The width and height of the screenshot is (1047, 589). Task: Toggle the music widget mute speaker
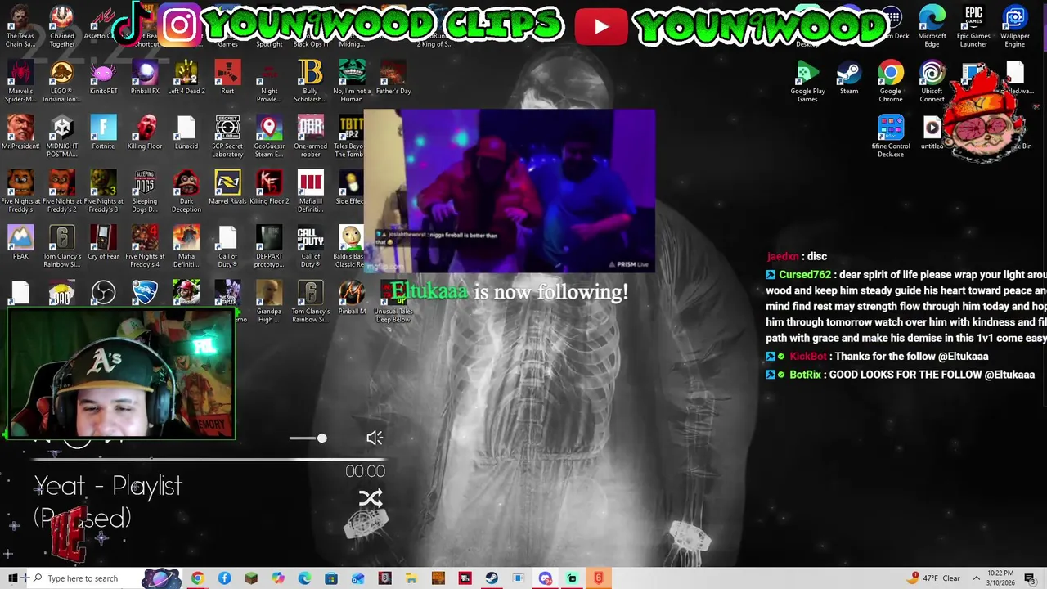pos(375,438)
